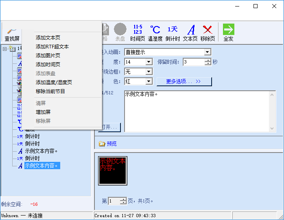Select the highlighted 示例文本内容。 tree item
Viewport: 284px width, 220px height.
tap(42, 166)
